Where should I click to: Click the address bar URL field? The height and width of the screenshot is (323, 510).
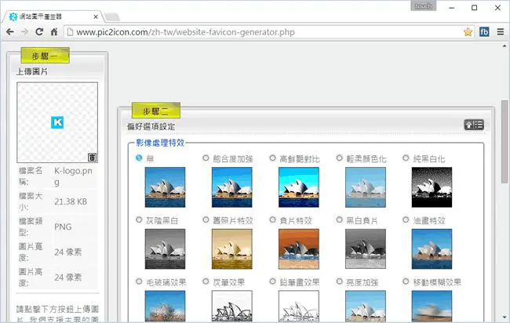[x=264, y=32]
